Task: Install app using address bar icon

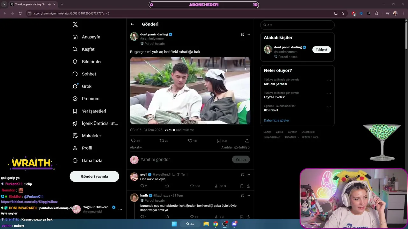Action: (336, 13)
